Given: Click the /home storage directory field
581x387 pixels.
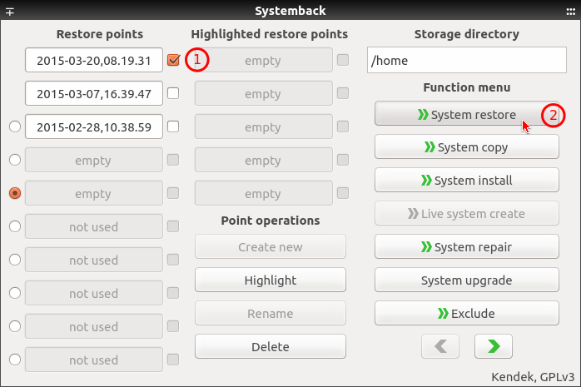Looking at the screenshot, I should pos(466,60).
